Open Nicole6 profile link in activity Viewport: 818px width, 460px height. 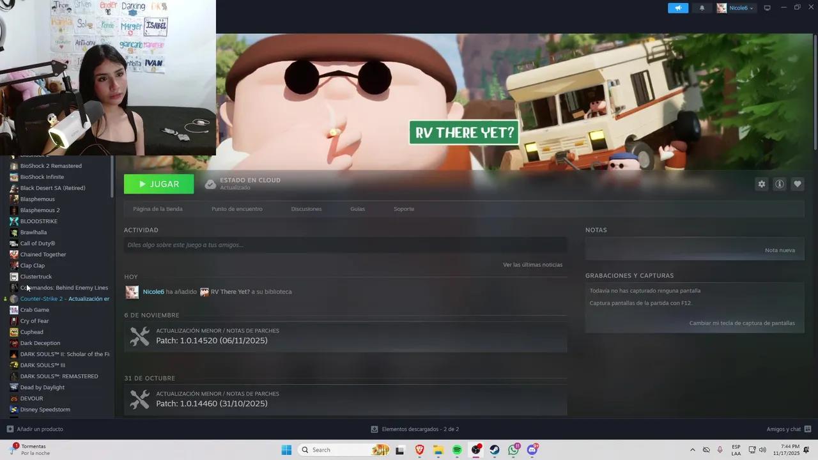coord(153,292)
